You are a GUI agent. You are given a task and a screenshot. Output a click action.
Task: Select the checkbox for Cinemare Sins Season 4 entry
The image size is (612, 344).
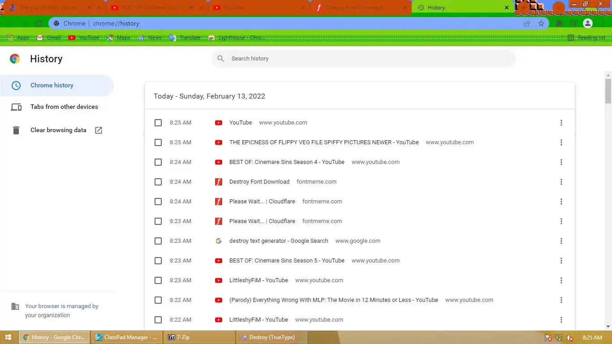click(158, 162)
